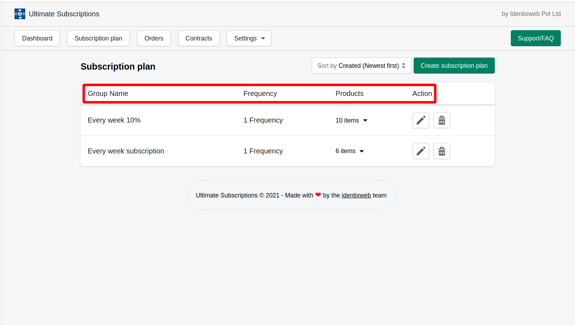Screen dimensions: 575x325
Task: Open the 'Sort by Created' dropdown
Action: (x=361, y=65)
